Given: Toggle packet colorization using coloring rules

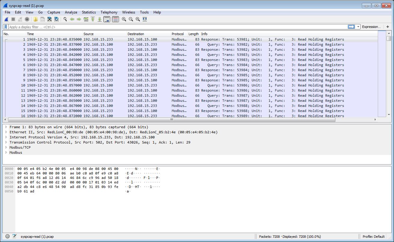Looking at the screenshot, I should [x=115, y=19].
